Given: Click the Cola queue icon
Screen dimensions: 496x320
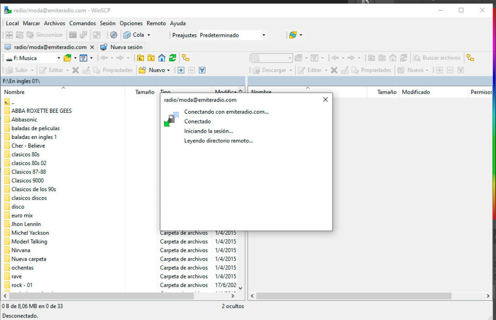Looking at the screenshot, I should coord(127,35).
